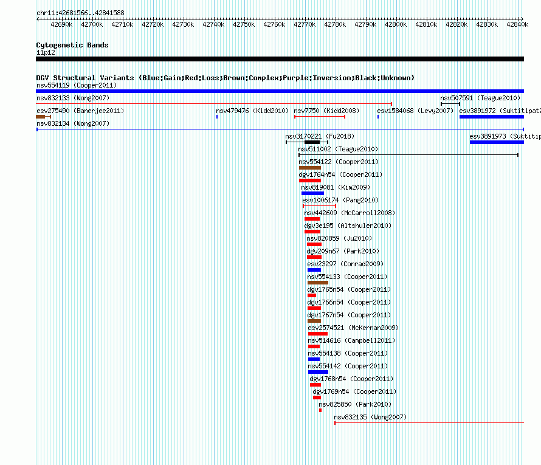Open nsv554138 (Cooper2011) label
The height and width of the screenshot is (465, 541).
click(x=348, y=353)
